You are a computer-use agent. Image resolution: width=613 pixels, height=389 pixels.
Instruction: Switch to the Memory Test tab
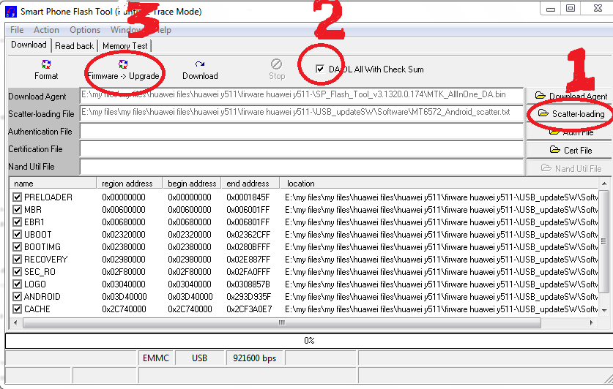(125, 46)
